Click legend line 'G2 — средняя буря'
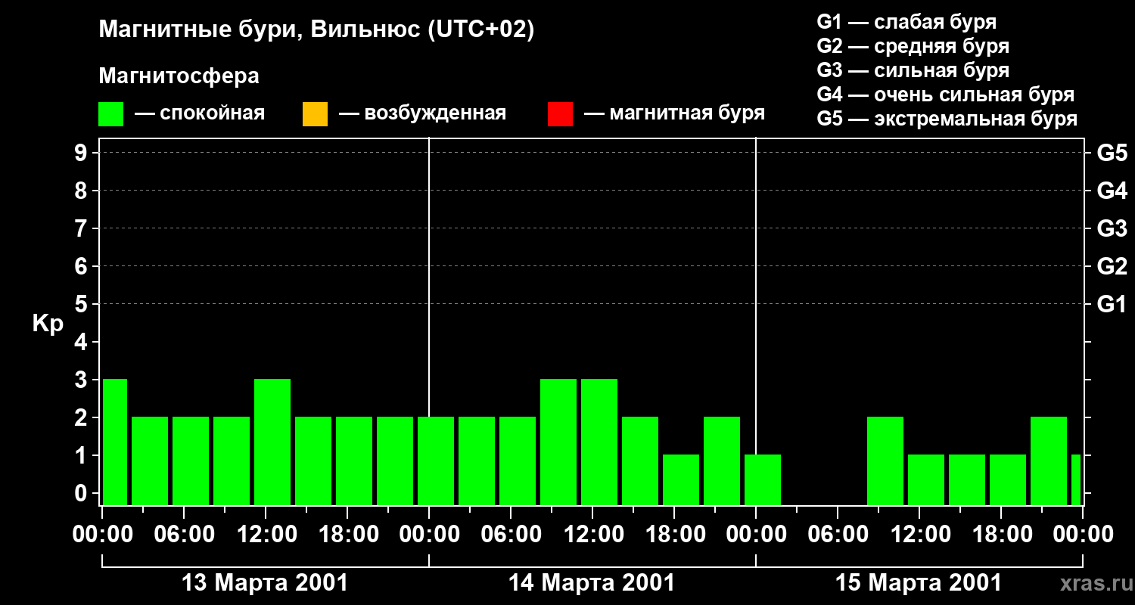 click(913, 46)
